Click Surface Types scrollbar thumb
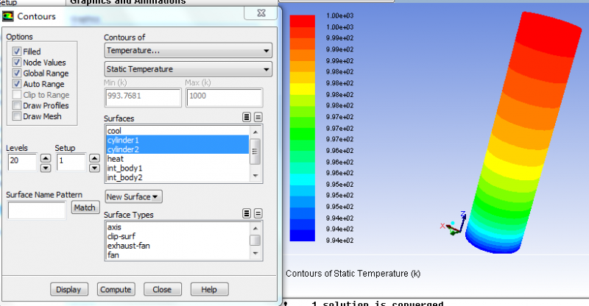 point(255,241)
